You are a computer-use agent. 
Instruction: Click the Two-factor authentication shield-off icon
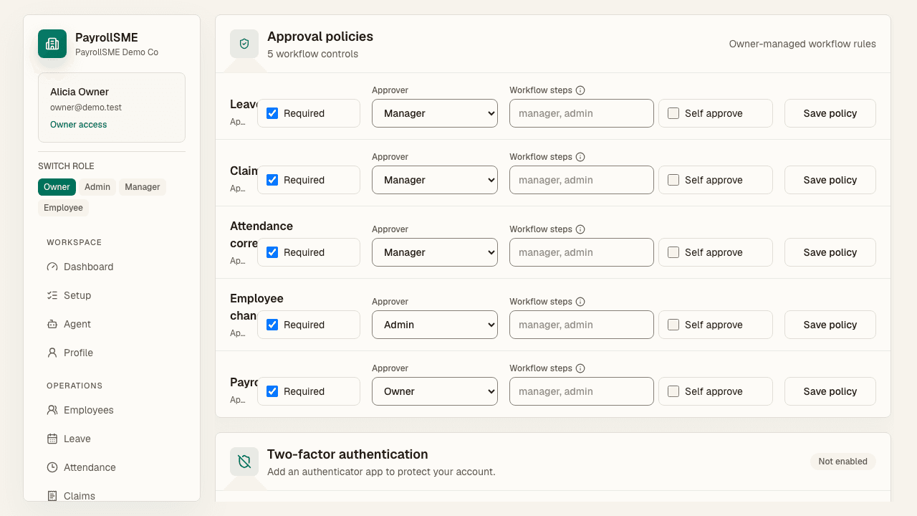point(244,462)
